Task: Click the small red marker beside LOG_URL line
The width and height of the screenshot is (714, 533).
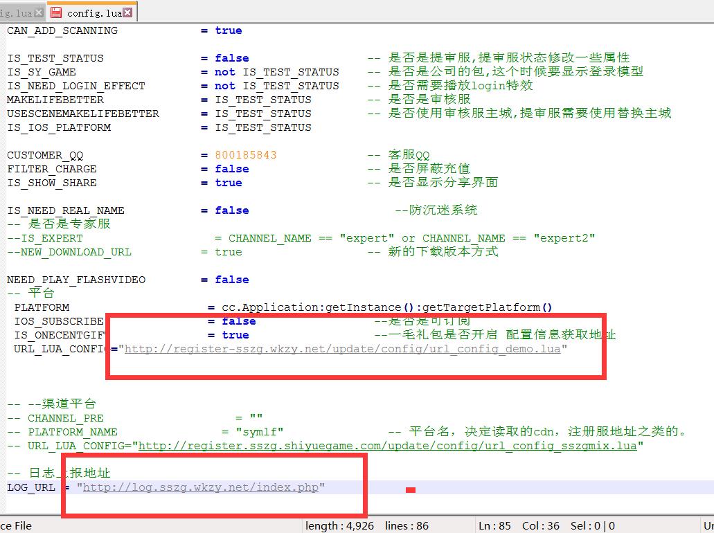Action: click(410, 490)
